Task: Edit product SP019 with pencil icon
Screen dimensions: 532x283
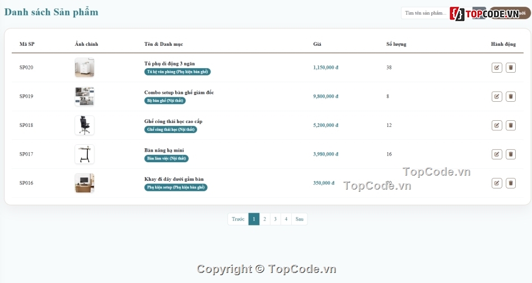Action: click(497, 96)
